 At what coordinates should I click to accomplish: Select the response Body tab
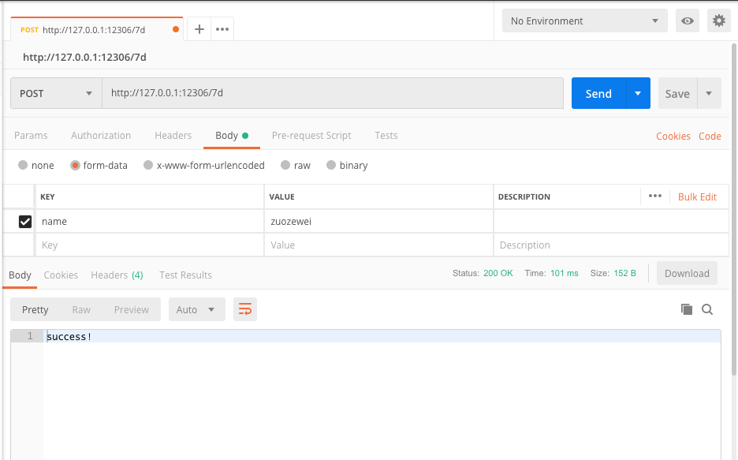(20, 275)
